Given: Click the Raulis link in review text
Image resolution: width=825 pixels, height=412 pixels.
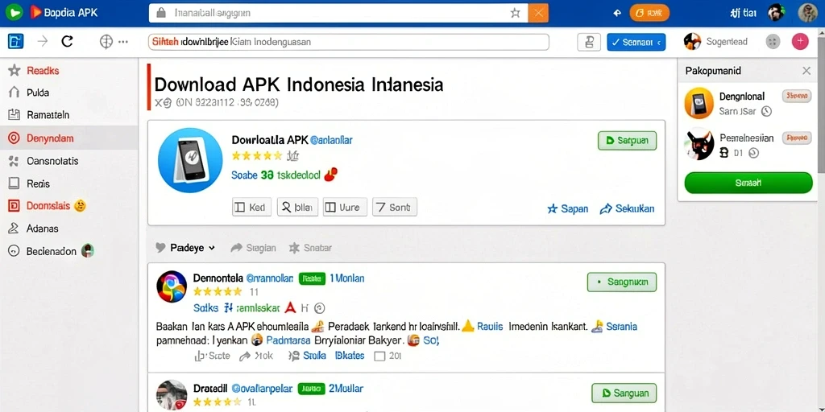Looking at the screenshot, I should 490,327.
